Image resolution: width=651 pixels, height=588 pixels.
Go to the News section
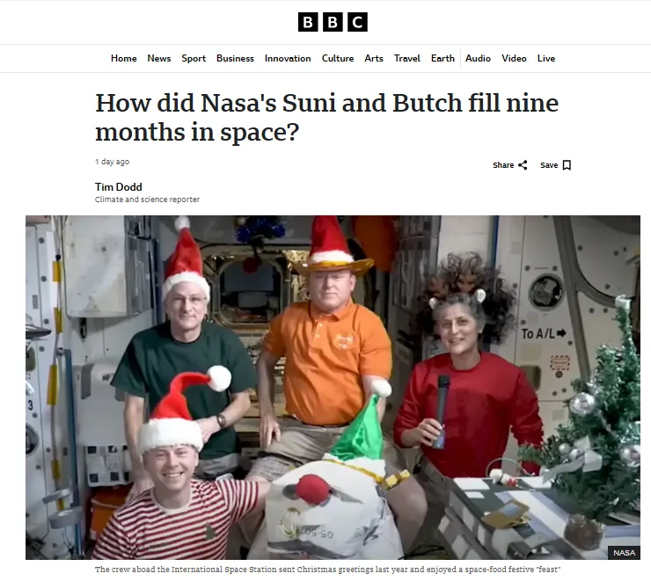click(x=159, y=59)
